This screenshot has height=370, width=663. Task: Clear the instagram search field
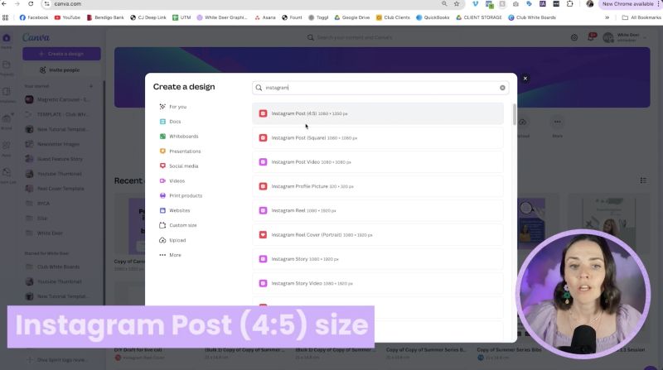coord(502,88)
